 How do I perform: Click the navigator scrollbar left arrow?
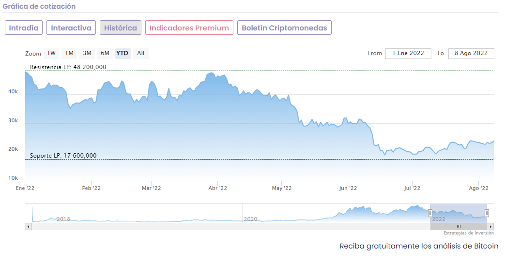pos(29,226)
